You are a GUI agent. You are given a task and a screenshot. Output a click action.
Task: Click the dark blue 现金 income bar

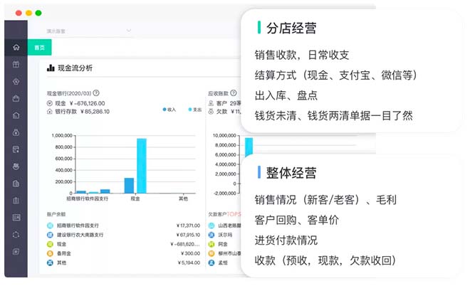click(x=129, y=186)
